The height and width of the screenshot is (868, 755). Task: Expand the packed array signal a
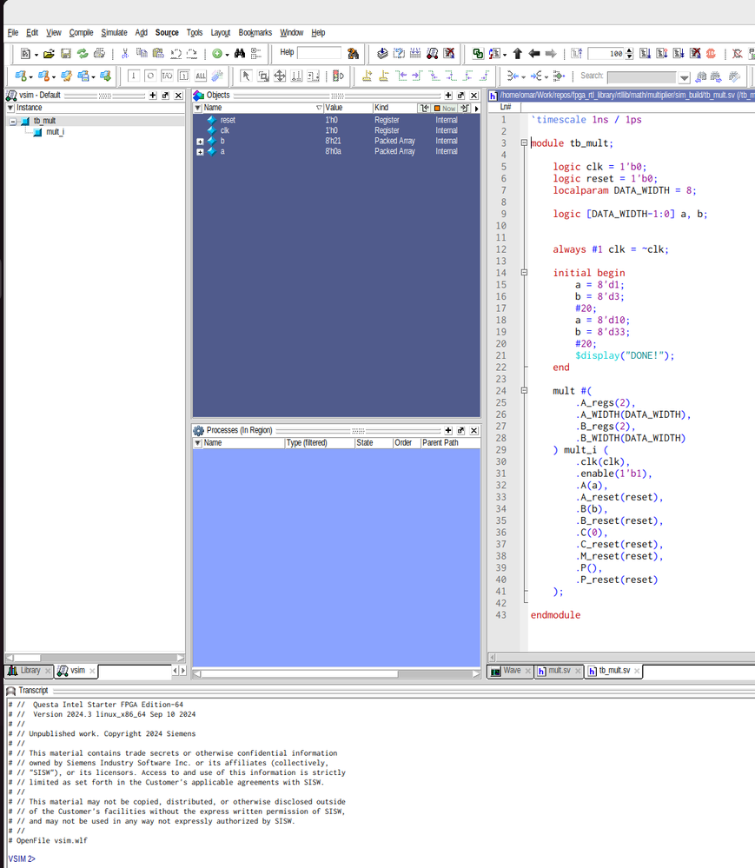click(x=201, y=151)
